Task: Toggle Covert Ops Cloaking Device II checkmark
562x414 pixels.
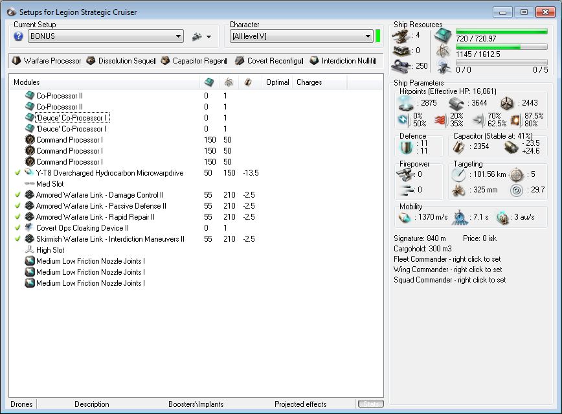Action: point(17,228)
